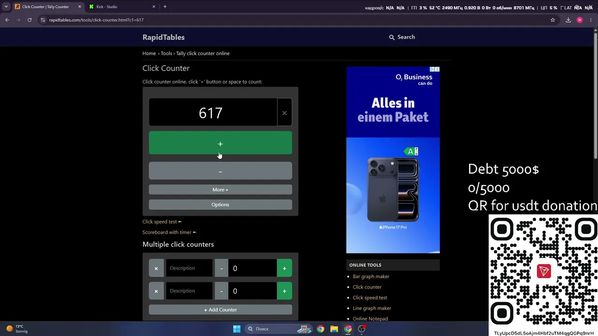
Task: Click the green plus count button
Action: click(x=220, y=143)
